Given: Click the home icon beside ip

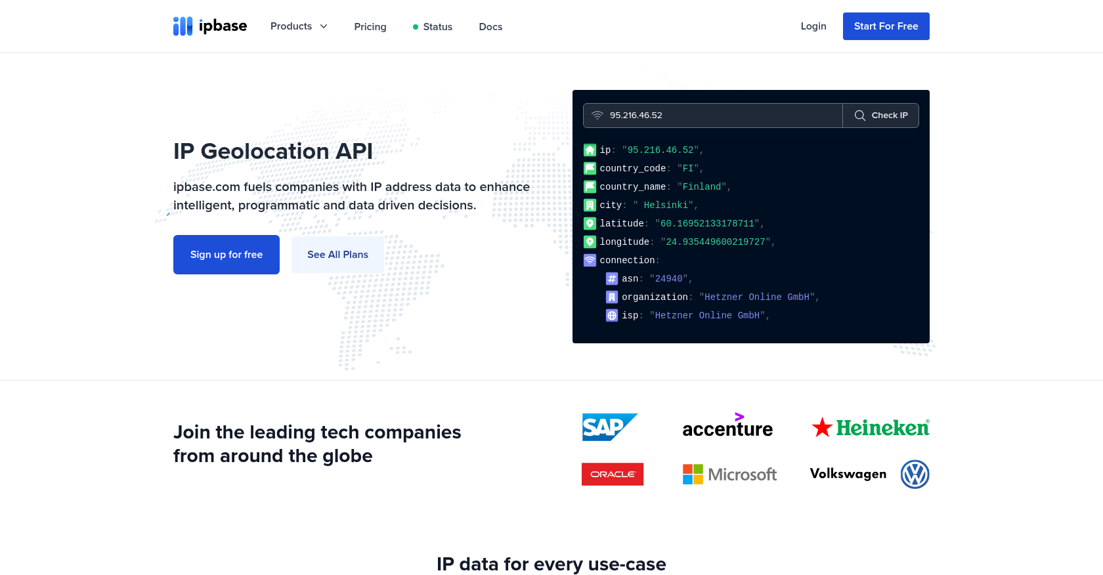Looking at the screenshot, I should (x=590, y=150).
